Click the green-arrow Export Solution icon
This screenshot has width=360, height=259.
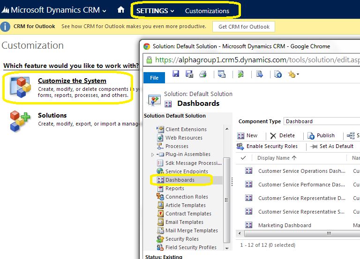point(240,74)
